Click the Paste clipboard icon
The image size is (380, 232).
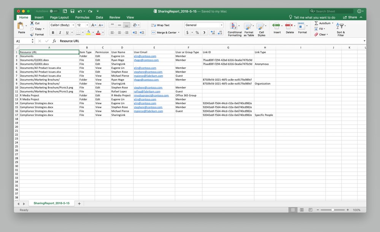(21, 26)
